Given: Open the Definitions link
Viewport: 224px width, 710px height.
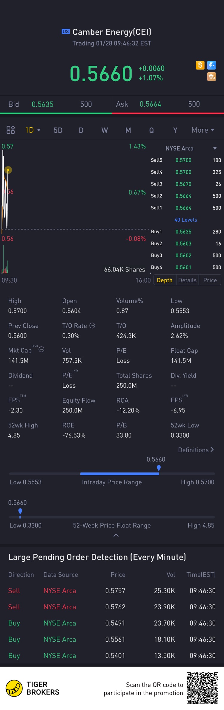Looking at the screenshot, I should point(196,450).
